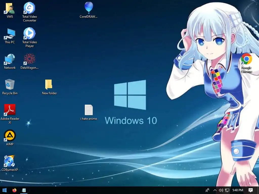The image size is (259, 194).
Task: Open the volume speaker control
Action: coord(221,190)
